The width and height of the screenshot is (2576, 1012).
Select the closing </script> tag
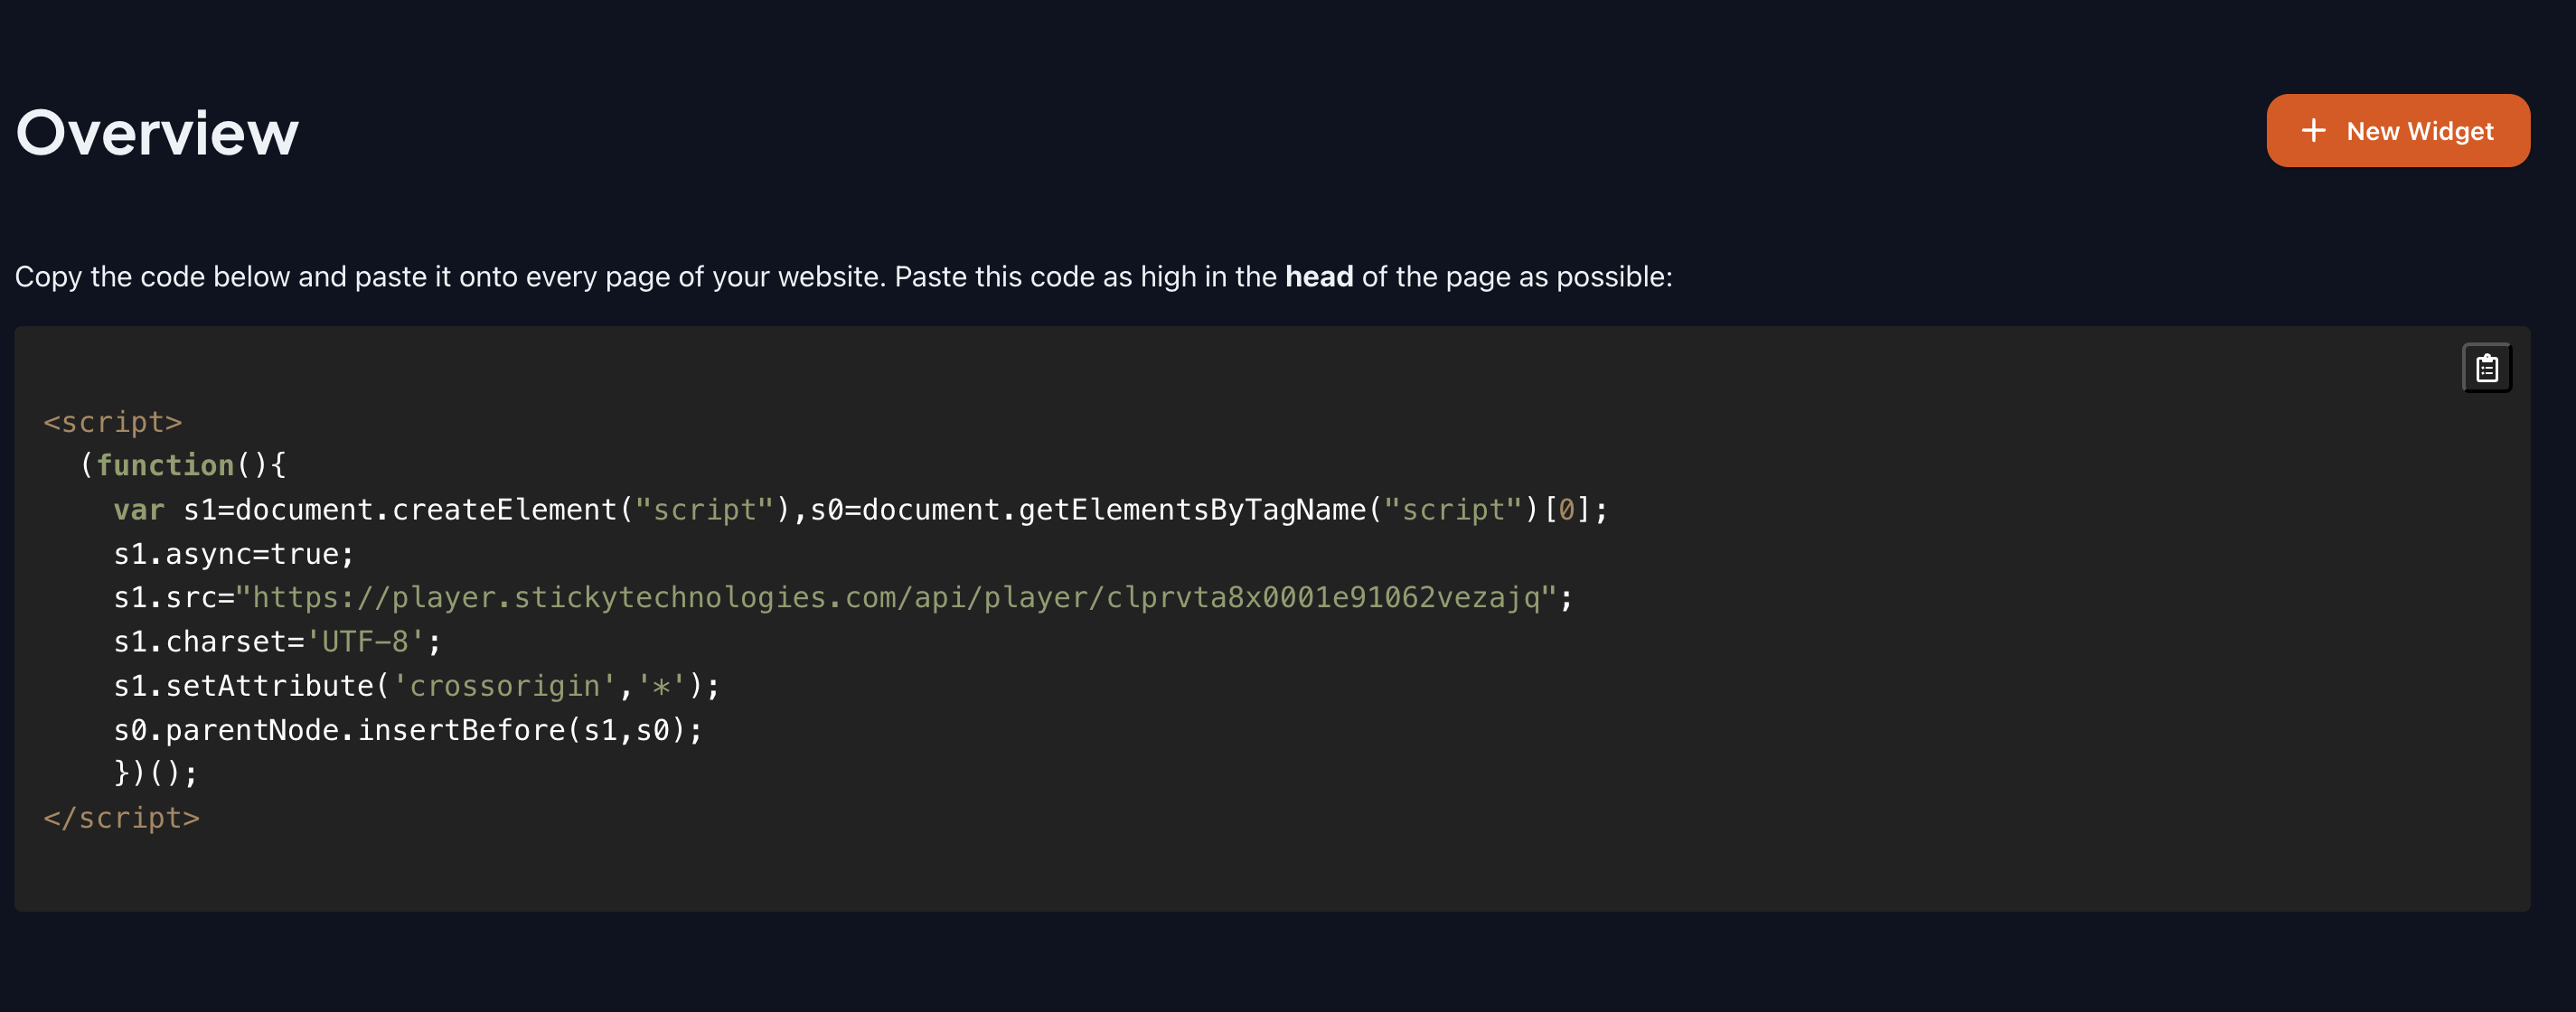[122, 817]
